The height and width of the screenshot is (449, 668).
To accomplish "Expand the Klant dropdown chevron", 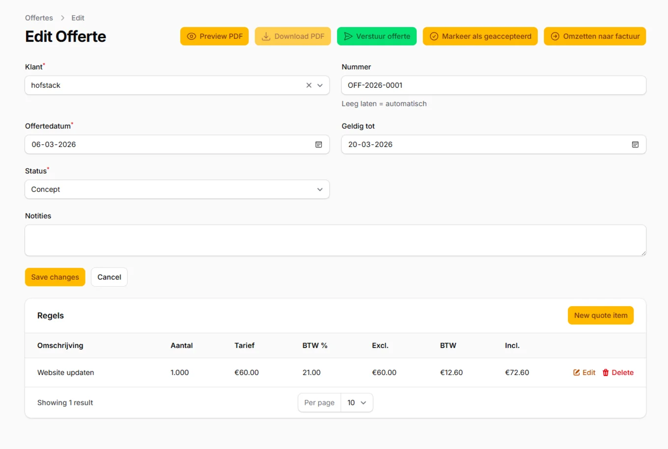I will tap(320, 85).
